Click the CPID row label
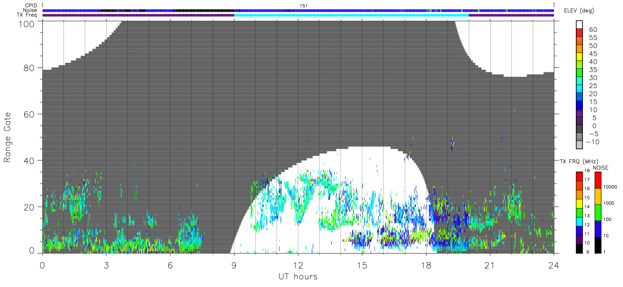 [31, 6]
